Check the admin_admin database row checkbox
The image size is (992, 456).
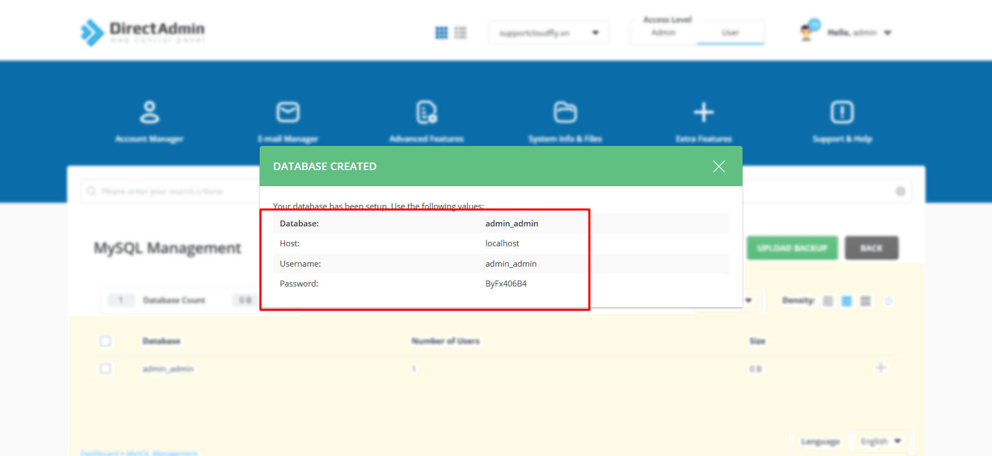pos(106,369)
